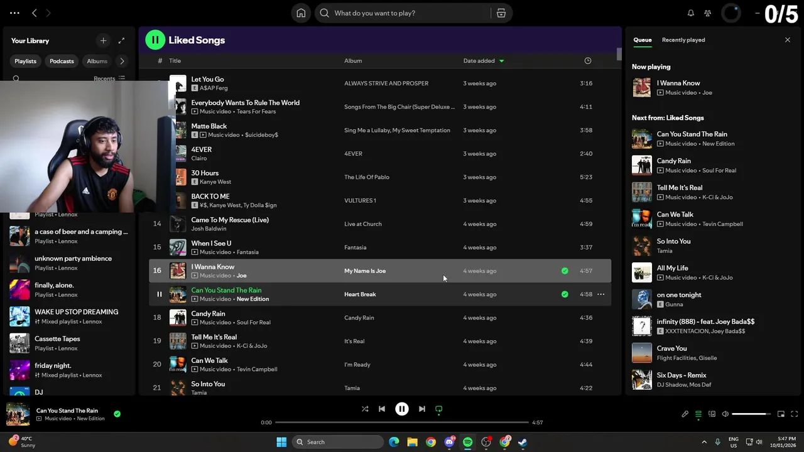The height and width of the screenshot is (452, 804).
Task: Toggle repeat mode off
Action: (x=439, y=409)
